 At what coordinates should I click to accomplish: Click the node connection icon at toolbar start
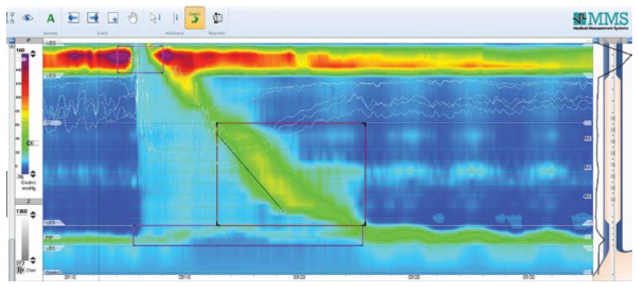(x=11, y=18)
